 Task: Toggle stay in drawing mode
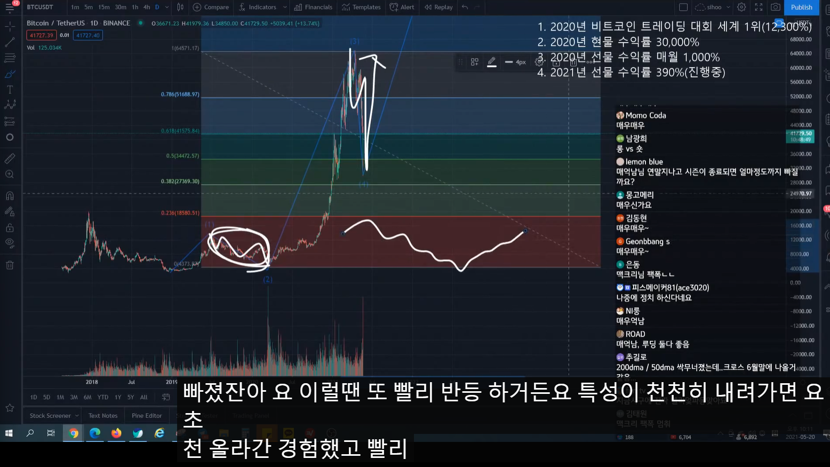10,212
